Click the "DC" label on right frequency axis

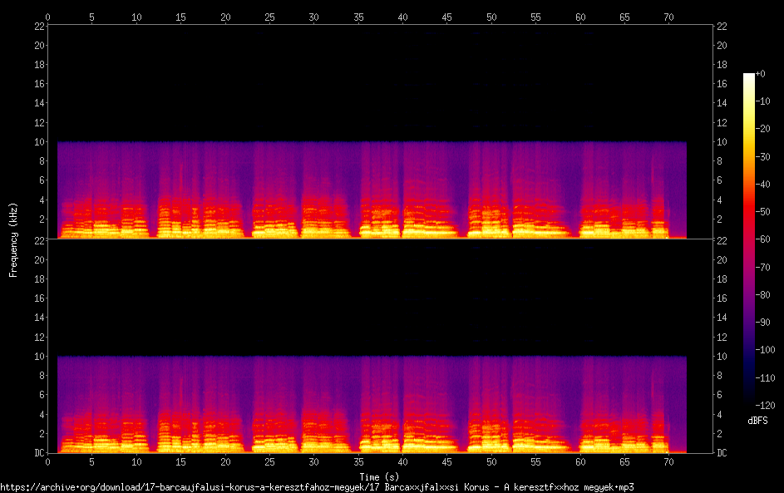pyautogui.click(x=722, y=453)
